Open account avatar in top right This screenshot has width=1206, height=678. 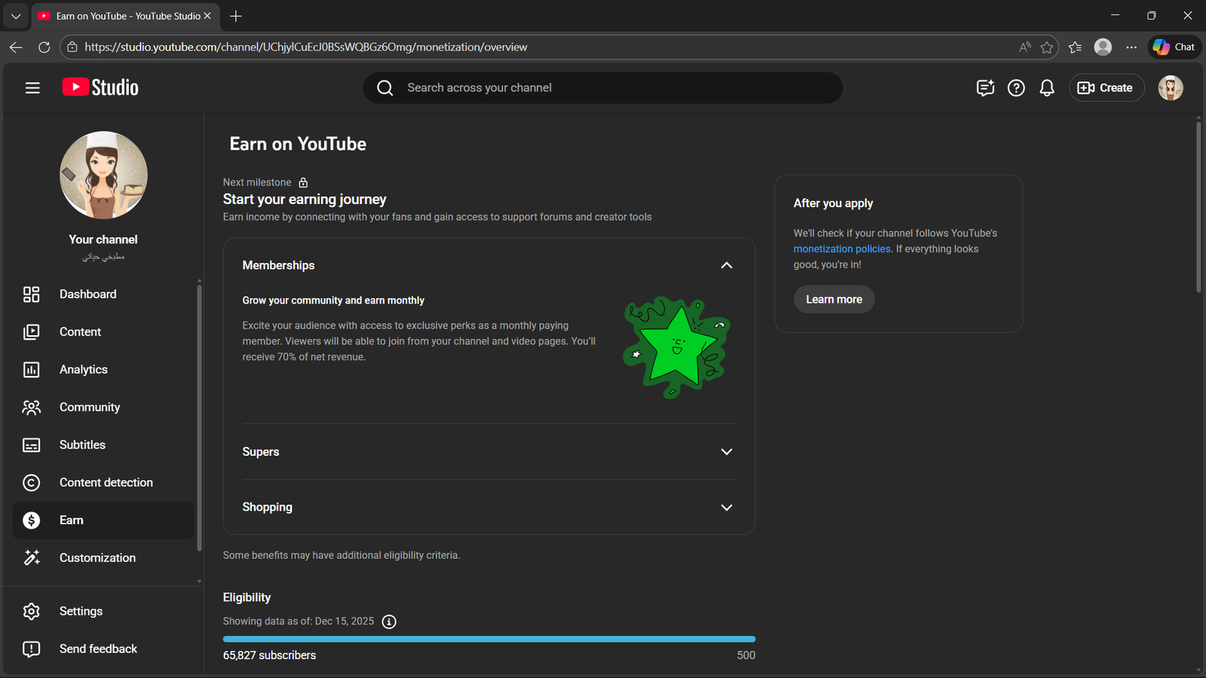coord(1170,88)
